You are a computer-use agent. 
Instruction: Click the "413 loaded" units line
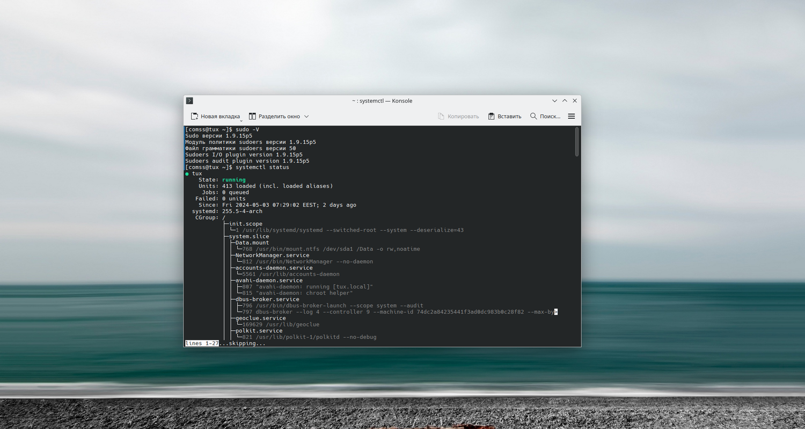[x=266, y=186]
